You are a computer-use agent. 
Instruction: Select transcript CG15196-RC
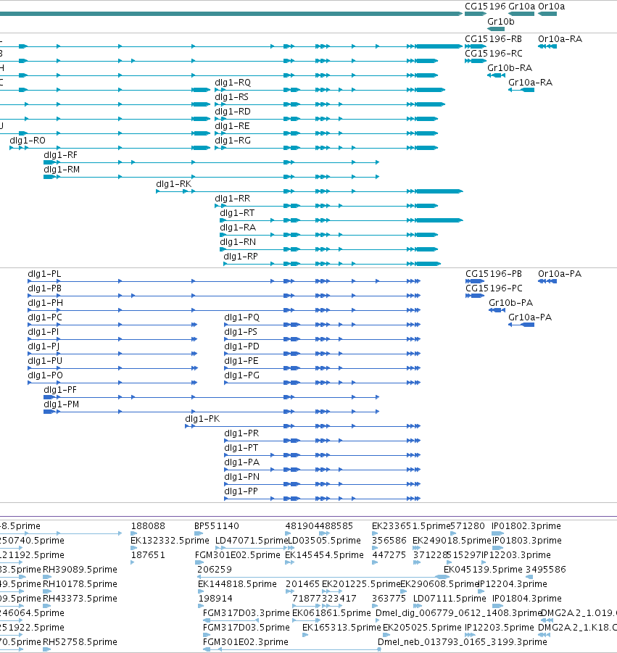point(493,54)
